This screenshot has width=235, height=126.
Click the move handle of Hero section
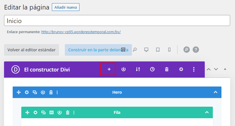click(19, 92)
